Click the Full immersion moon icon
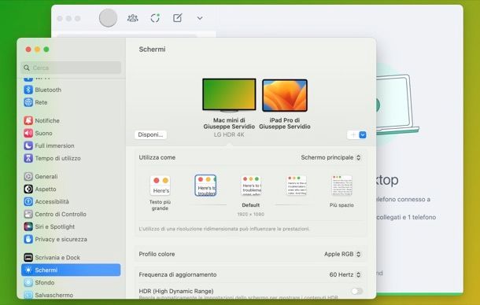 (28, 145)
